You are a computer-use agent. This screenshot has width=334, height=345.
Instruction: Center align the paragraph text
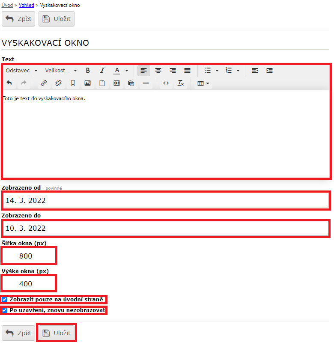coord(158,71)
